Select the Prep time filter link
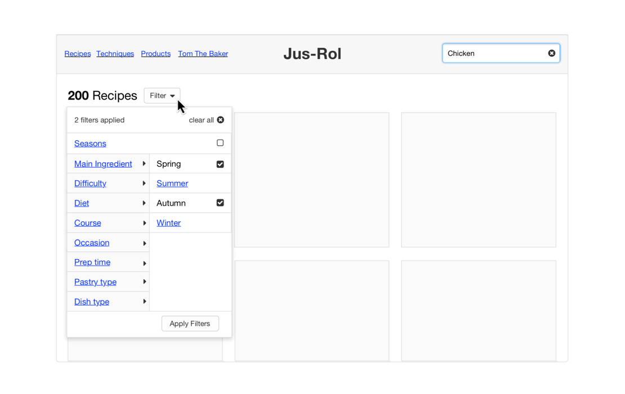This screenshot has height=394, width=625. 92,262
